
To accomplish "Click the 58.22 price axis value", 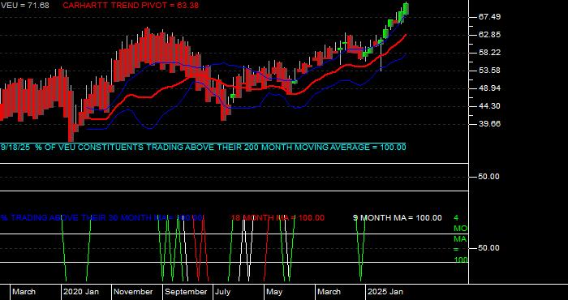I will point(489,53).
